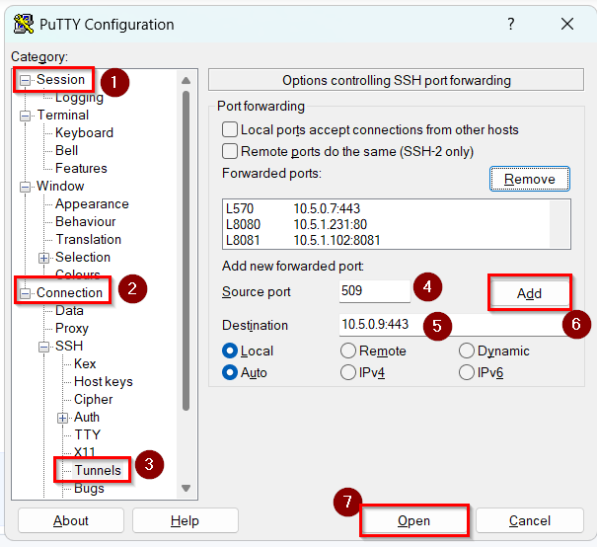Open the Window category
Viewport: 597px width, 547px height.
60,186
